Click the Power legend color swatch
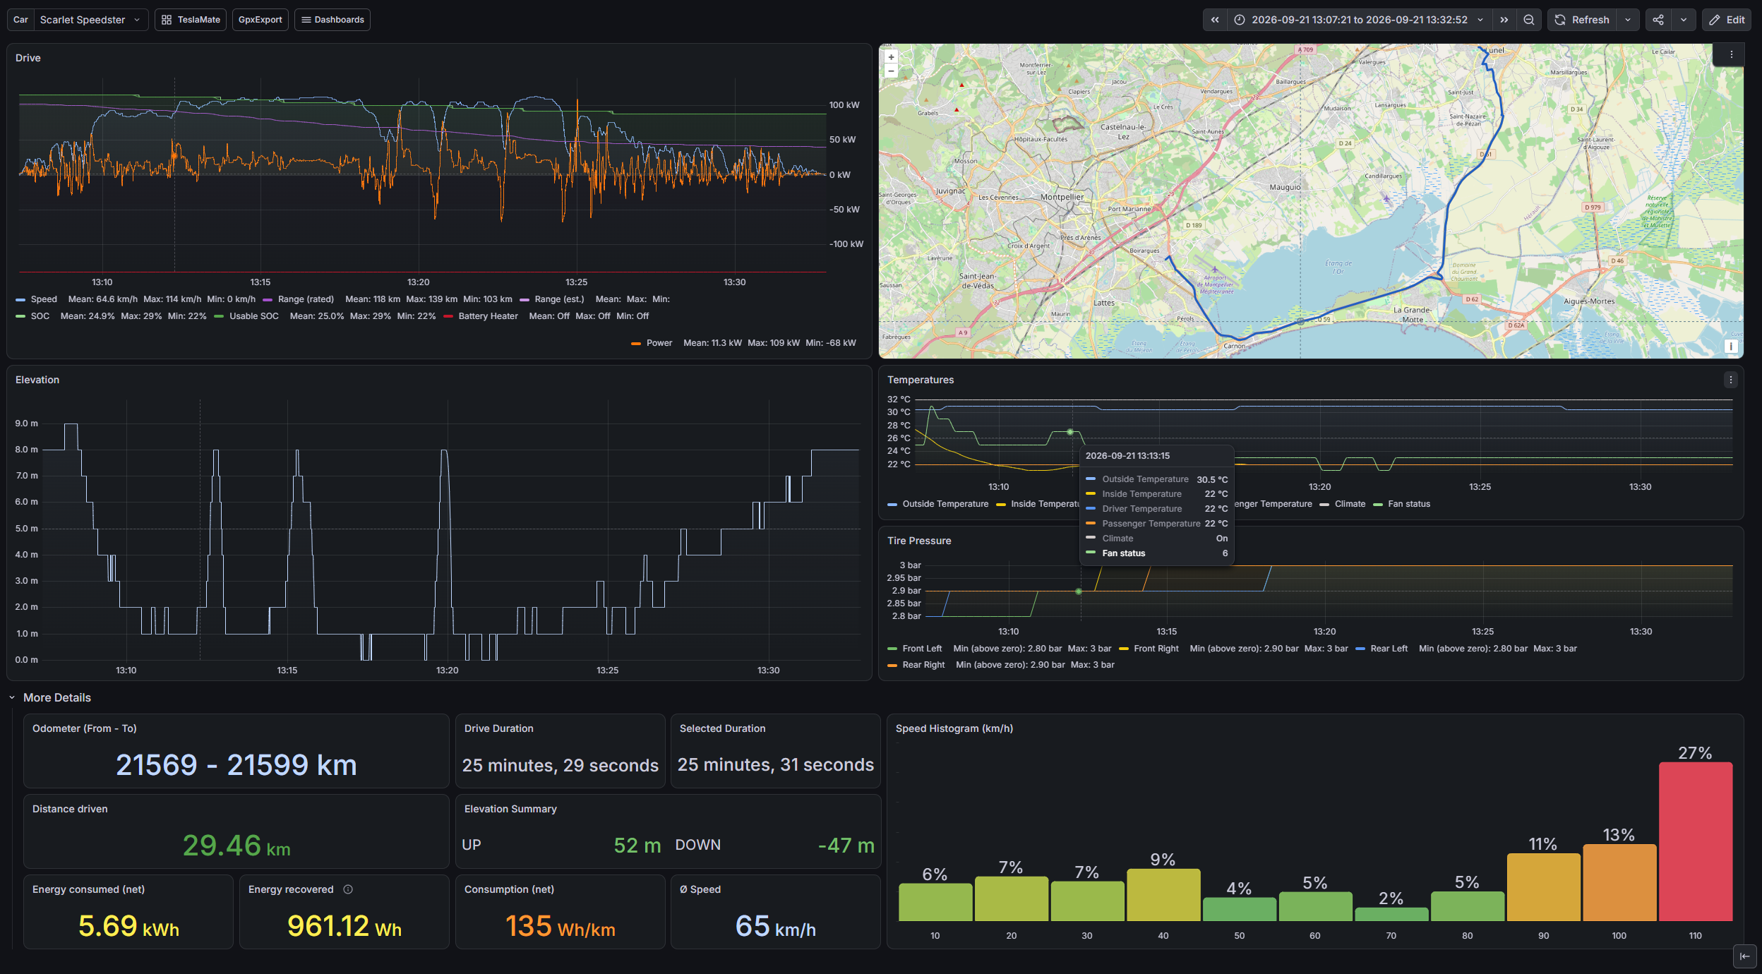 tap(636, 344)
